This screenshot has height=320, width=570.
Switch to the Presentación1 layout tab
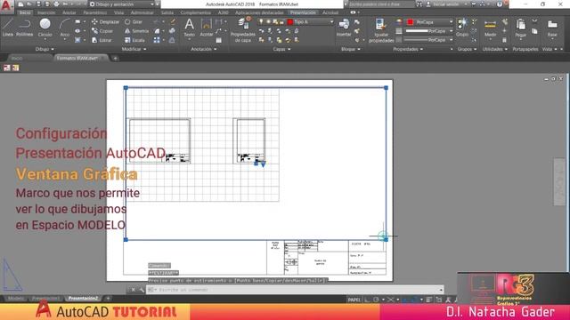coord(45,299)
